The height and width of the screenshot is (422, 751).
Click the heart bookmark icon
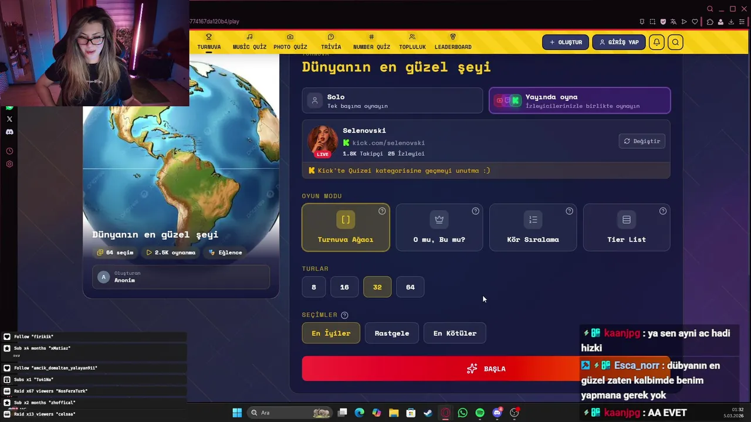pyautogui.click(x=695, y=22)
